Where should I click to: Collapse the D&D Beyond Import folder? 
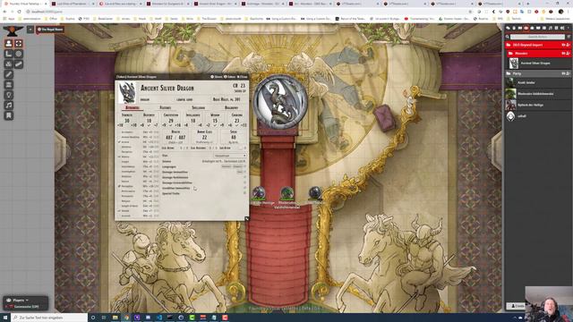coord(538,45)
